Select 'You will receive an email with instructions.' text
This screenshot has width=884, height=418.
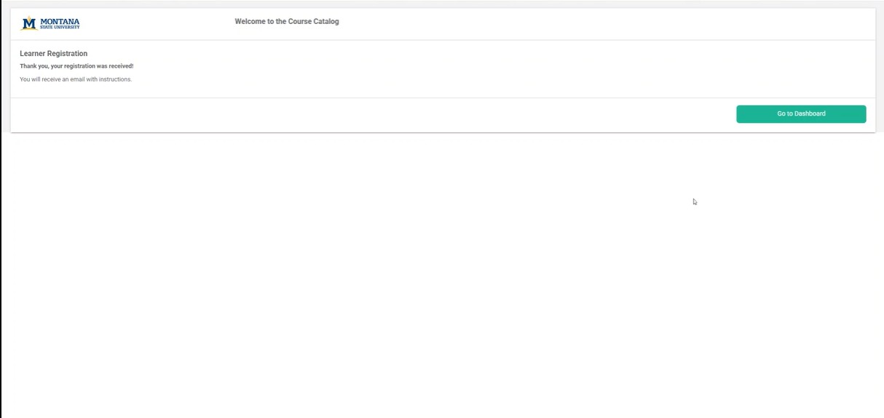(76, 79)
